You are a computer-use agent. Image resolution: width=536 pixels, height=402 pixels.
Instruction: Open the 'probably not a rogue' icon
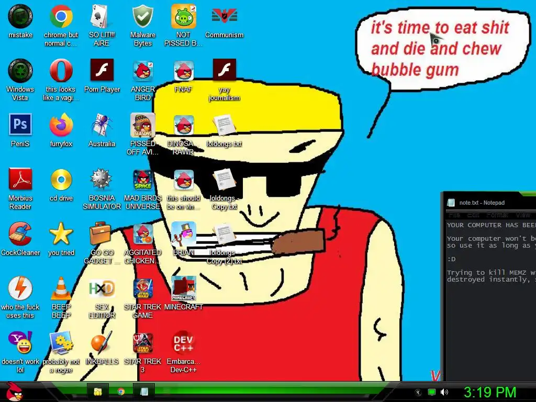(61, 342)
